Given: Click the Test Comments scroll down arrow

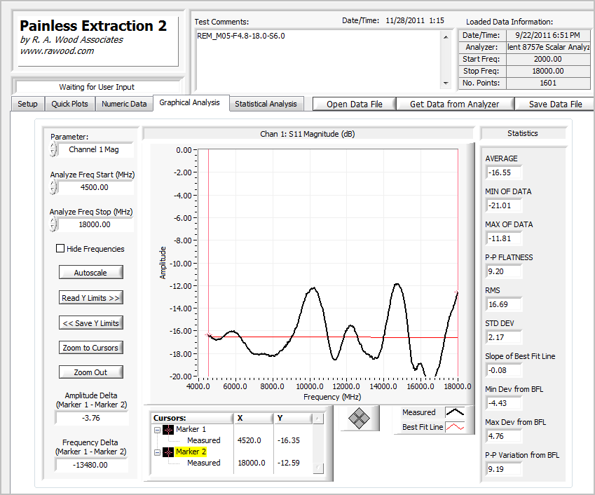Looking at the screenshot, I should point(446,83).
